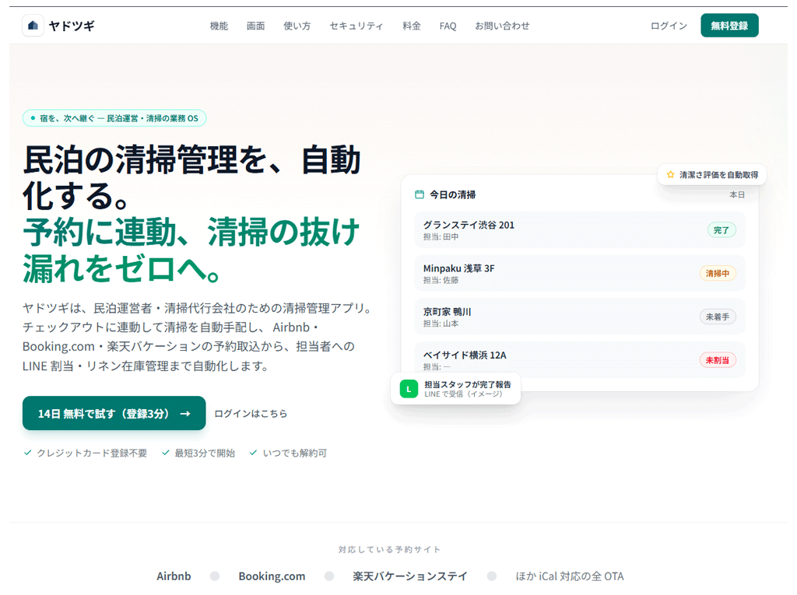
Task: Click LINE で受信（イメージ） caption
Action: (463, 394)
